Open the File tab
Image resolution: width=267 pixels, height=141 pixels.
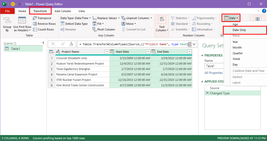8,11
